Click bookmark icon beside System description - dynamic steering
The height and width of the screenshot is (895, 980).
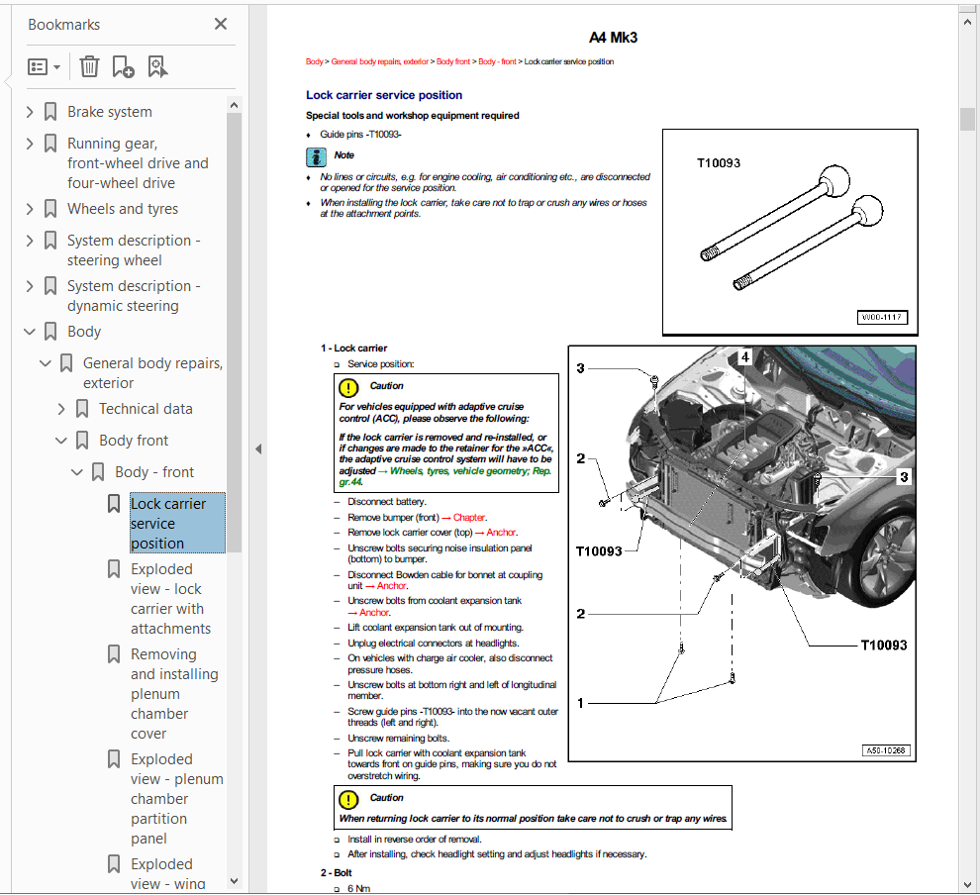coord(50,286)
